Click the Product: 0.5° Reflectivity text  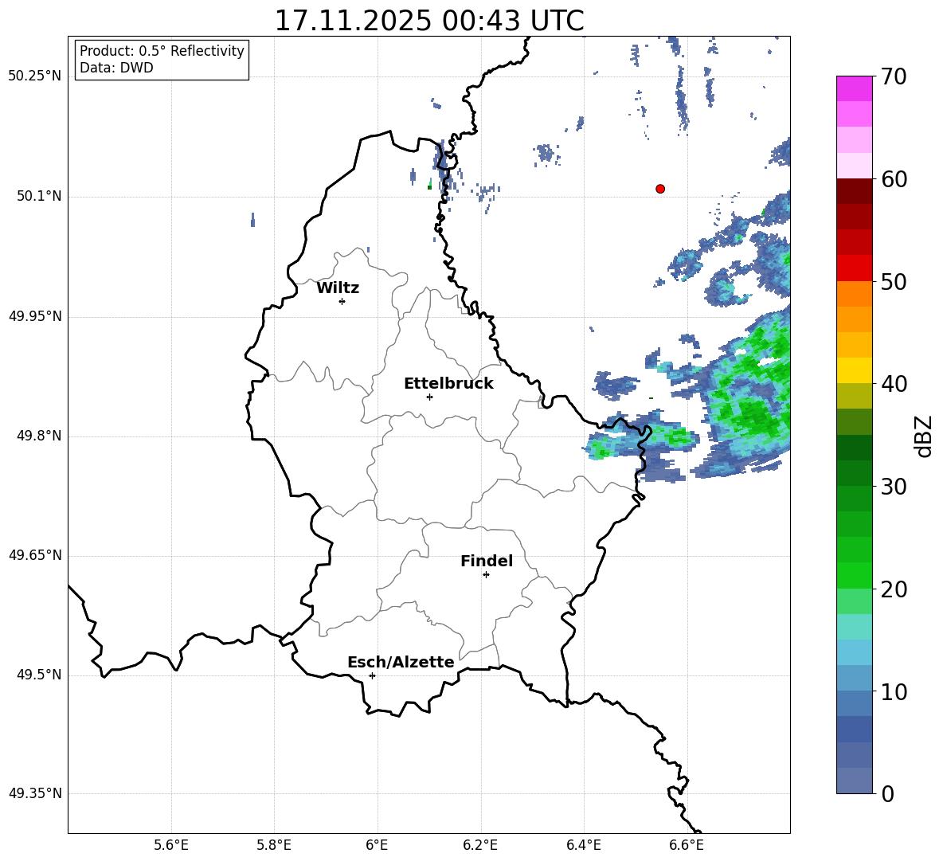pos(162,51)
